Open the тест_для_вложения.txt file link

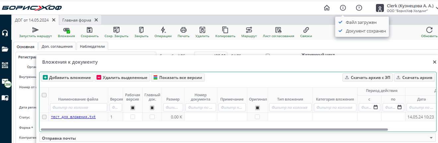tap(73, 117)
